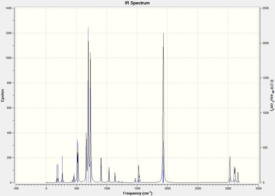Select the "3000" tick on Frequency axis
Image resolution: width=275 pixels, height=196 pixels.
[228, 188]
